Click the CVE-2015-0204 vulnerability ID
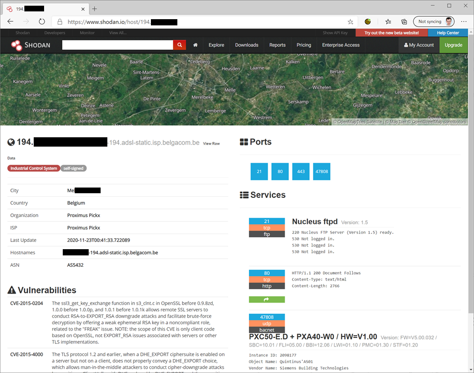Image resolution: width=474 pixels, height=373 pixels. (x=26, y=303)
